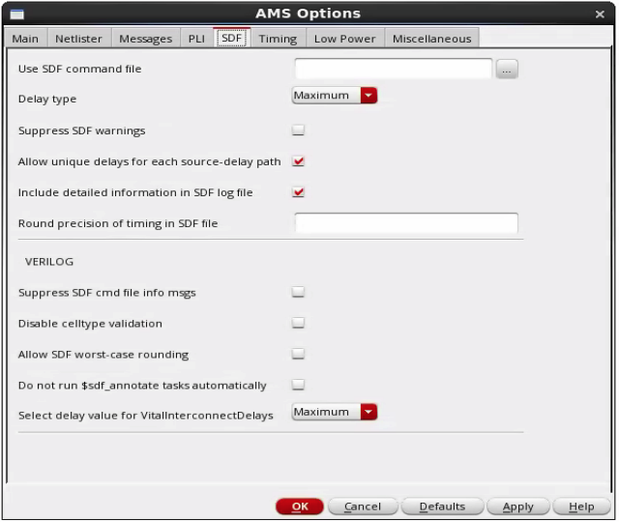Click the browse button for SDF command file
Image resolution: width=619 pixels, height=522 pixels.
coord(508,70)
